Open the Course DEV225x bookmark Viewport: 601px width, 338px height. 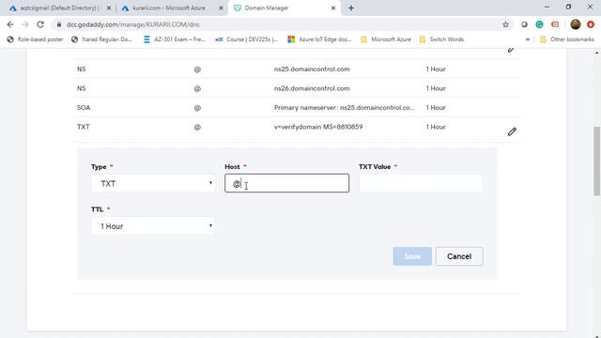(x=246, y=39)
